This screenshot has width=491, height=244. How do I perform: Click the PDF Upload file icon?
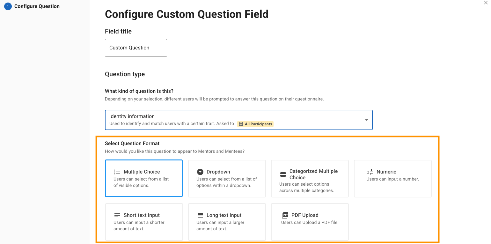285,215
